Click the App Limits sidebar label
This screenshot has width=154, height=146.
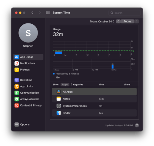tap(27, 86)
